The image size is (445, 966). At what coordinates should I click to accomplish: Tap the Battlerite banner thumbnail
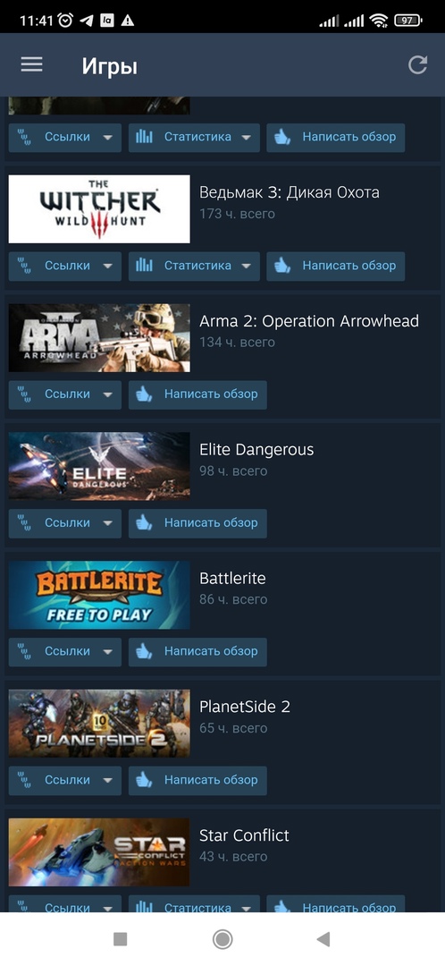coord(99,595)
